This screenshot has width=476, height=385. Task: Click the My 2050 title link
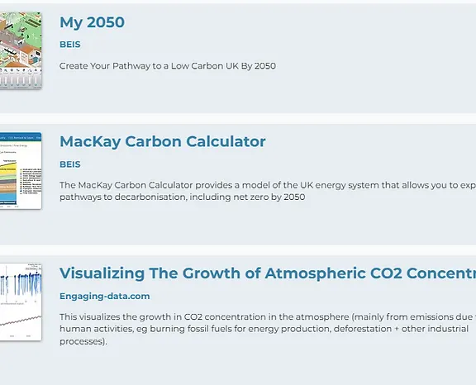(x=92, y=22)
